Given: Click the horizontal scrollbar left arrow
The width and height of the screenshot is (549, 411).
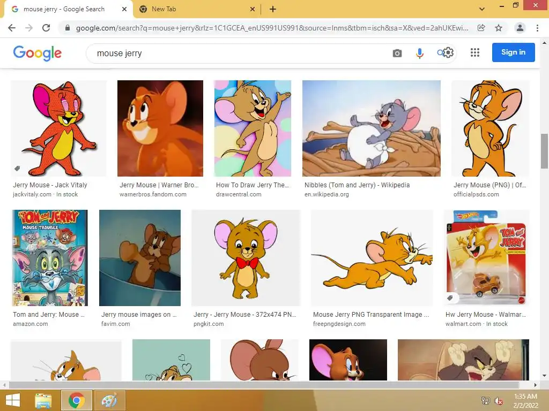Looking at the screenshot, I should pos(4,385).
